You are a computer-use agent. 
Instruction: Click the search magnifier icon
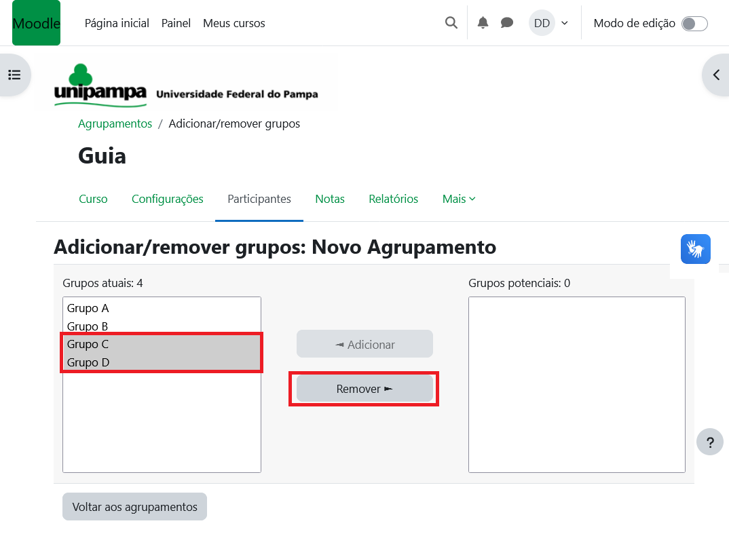coord(451,23)
